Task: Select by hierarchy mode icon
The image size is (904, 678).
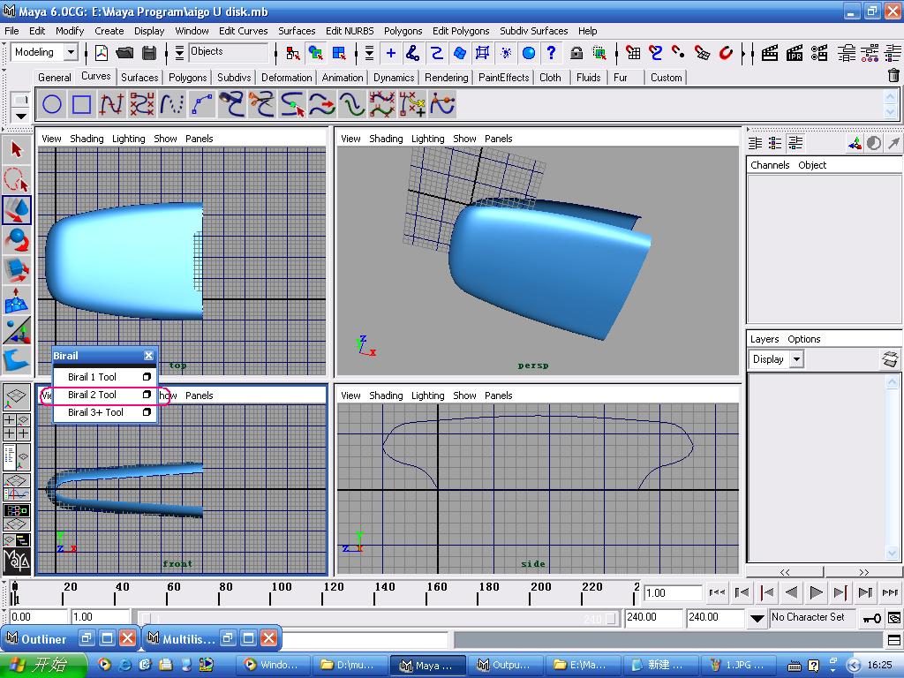Action: pyautogui.click(x=293, y=53)
